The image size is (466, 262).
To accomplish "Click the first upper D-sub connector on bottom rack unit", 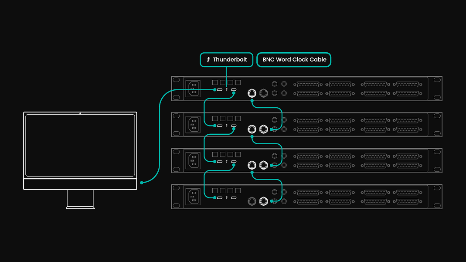I will [308, 193].
